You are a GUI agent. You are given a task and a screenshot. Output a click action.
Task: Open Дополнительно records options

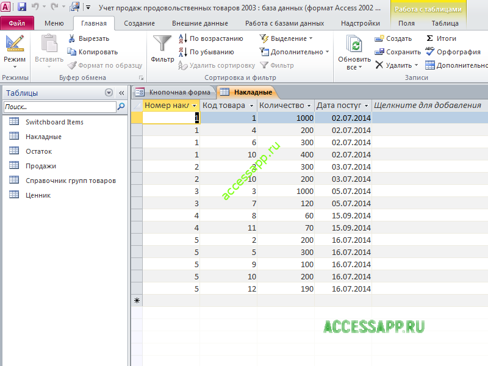[x=456, y=65]
